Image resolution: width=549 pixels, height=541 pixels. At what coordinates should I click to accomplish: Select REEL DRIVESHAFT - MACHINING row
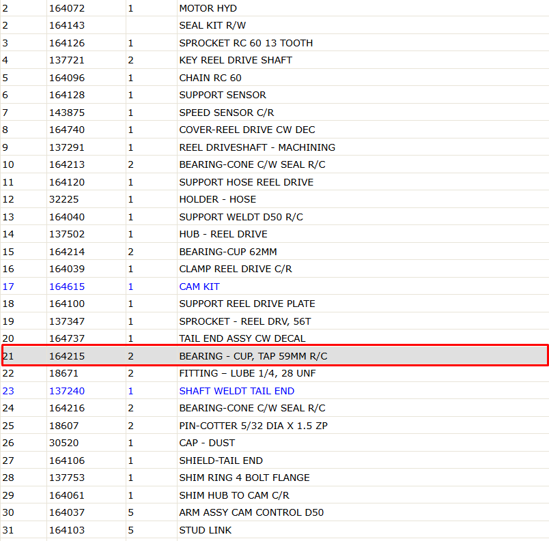(274, 147)
